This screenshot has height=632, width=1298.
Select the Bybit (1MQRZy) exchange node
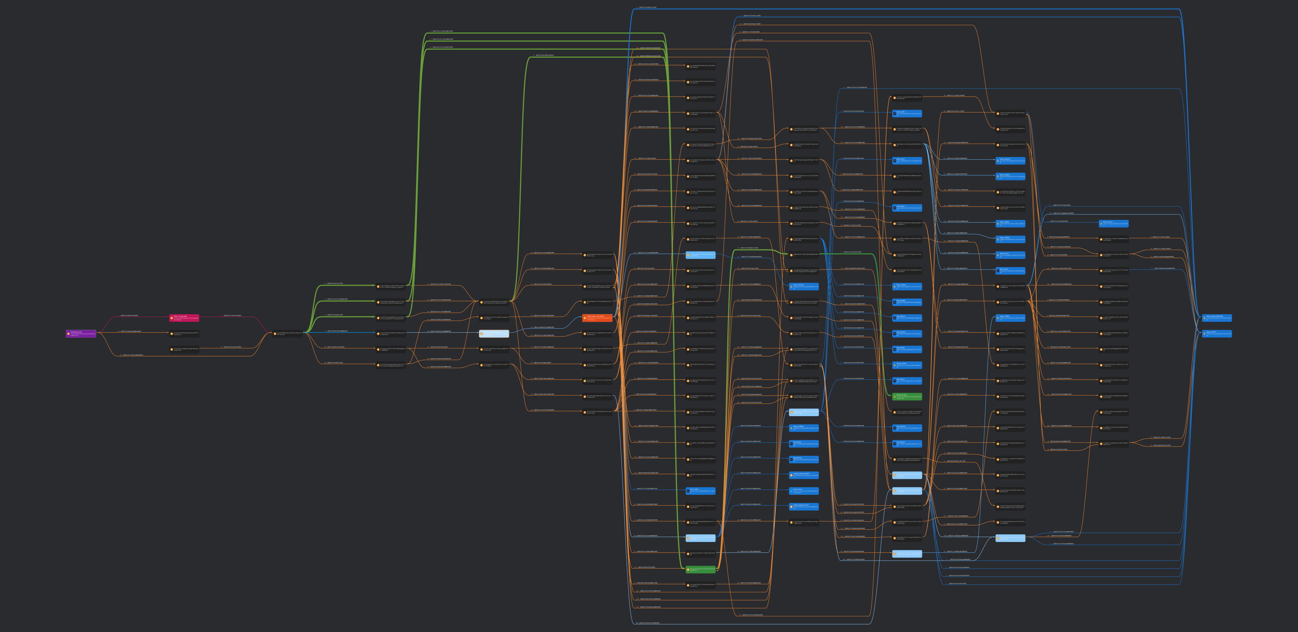tap(908, 303)
